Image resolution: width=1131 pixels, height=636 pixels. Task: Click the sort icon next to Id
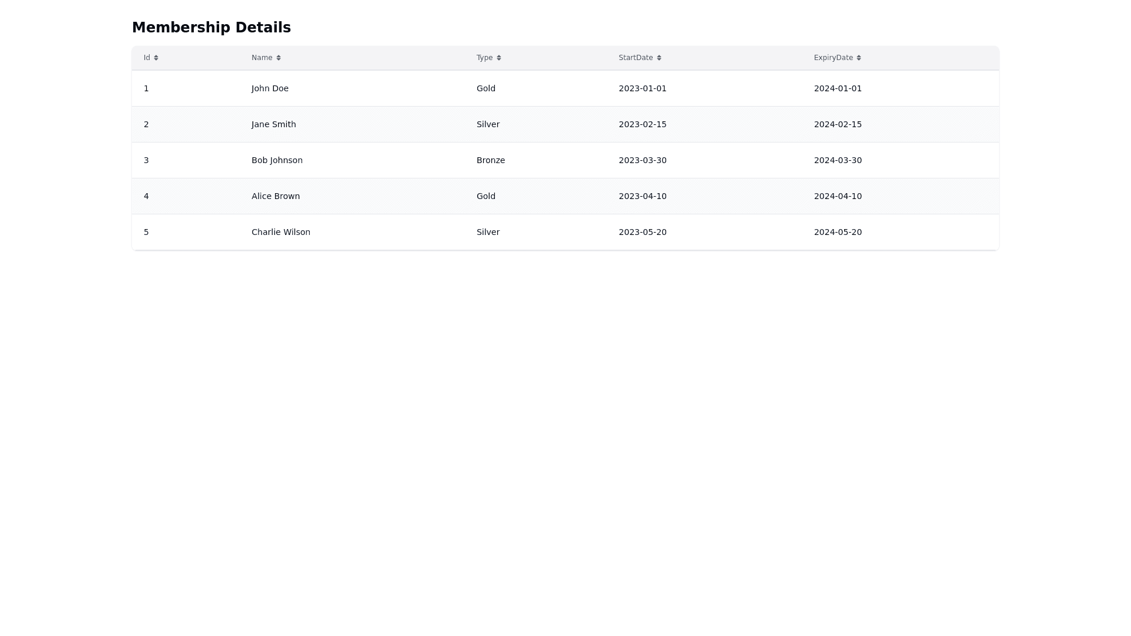(156, 58)
